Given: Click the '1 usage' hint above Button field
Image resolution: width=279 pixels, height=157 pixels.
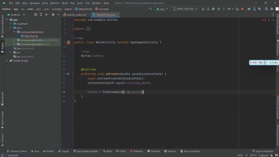Looking at the screenshot, I should tap(85, 51).
